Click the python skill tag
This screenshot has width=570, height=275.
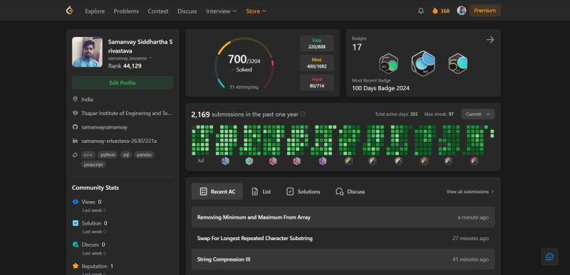click(x=108, y=155)
